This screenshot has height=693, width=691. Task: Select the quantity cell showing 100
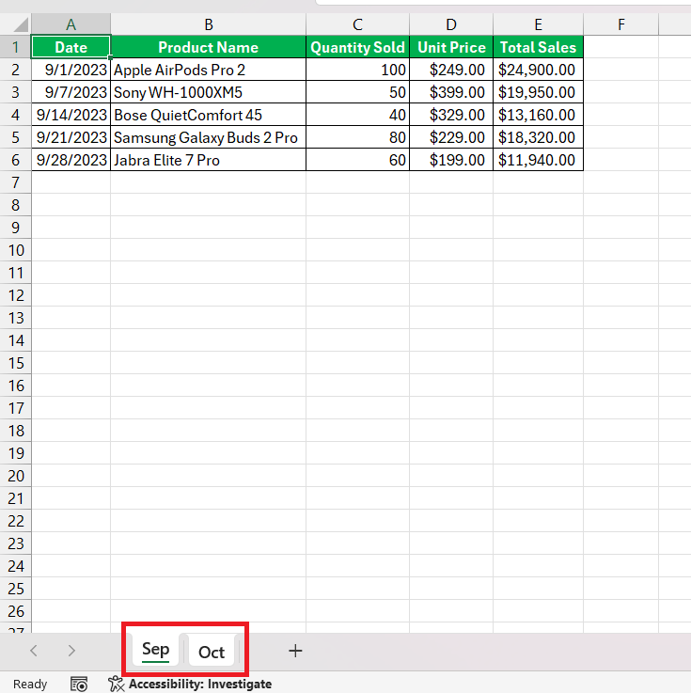pos(357,70)
